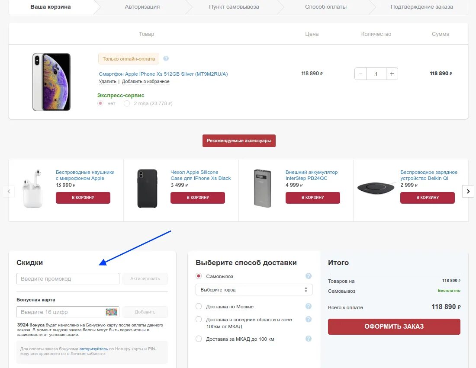476x368 pixels.
Task: Click the black silicone case thumbnail
Action: pos(147,189)
